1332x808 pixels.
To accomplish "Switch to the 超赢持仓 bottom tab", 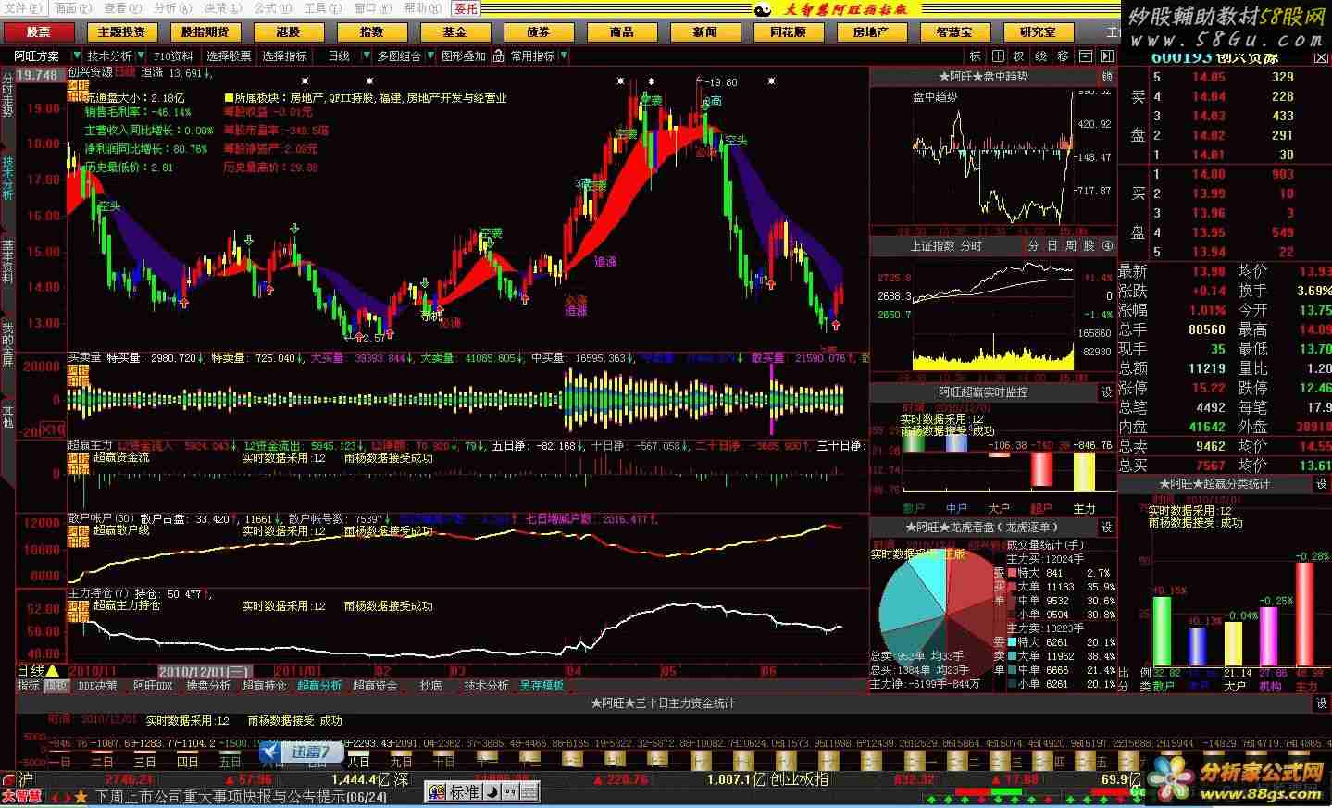I will [x=264, y=686].
